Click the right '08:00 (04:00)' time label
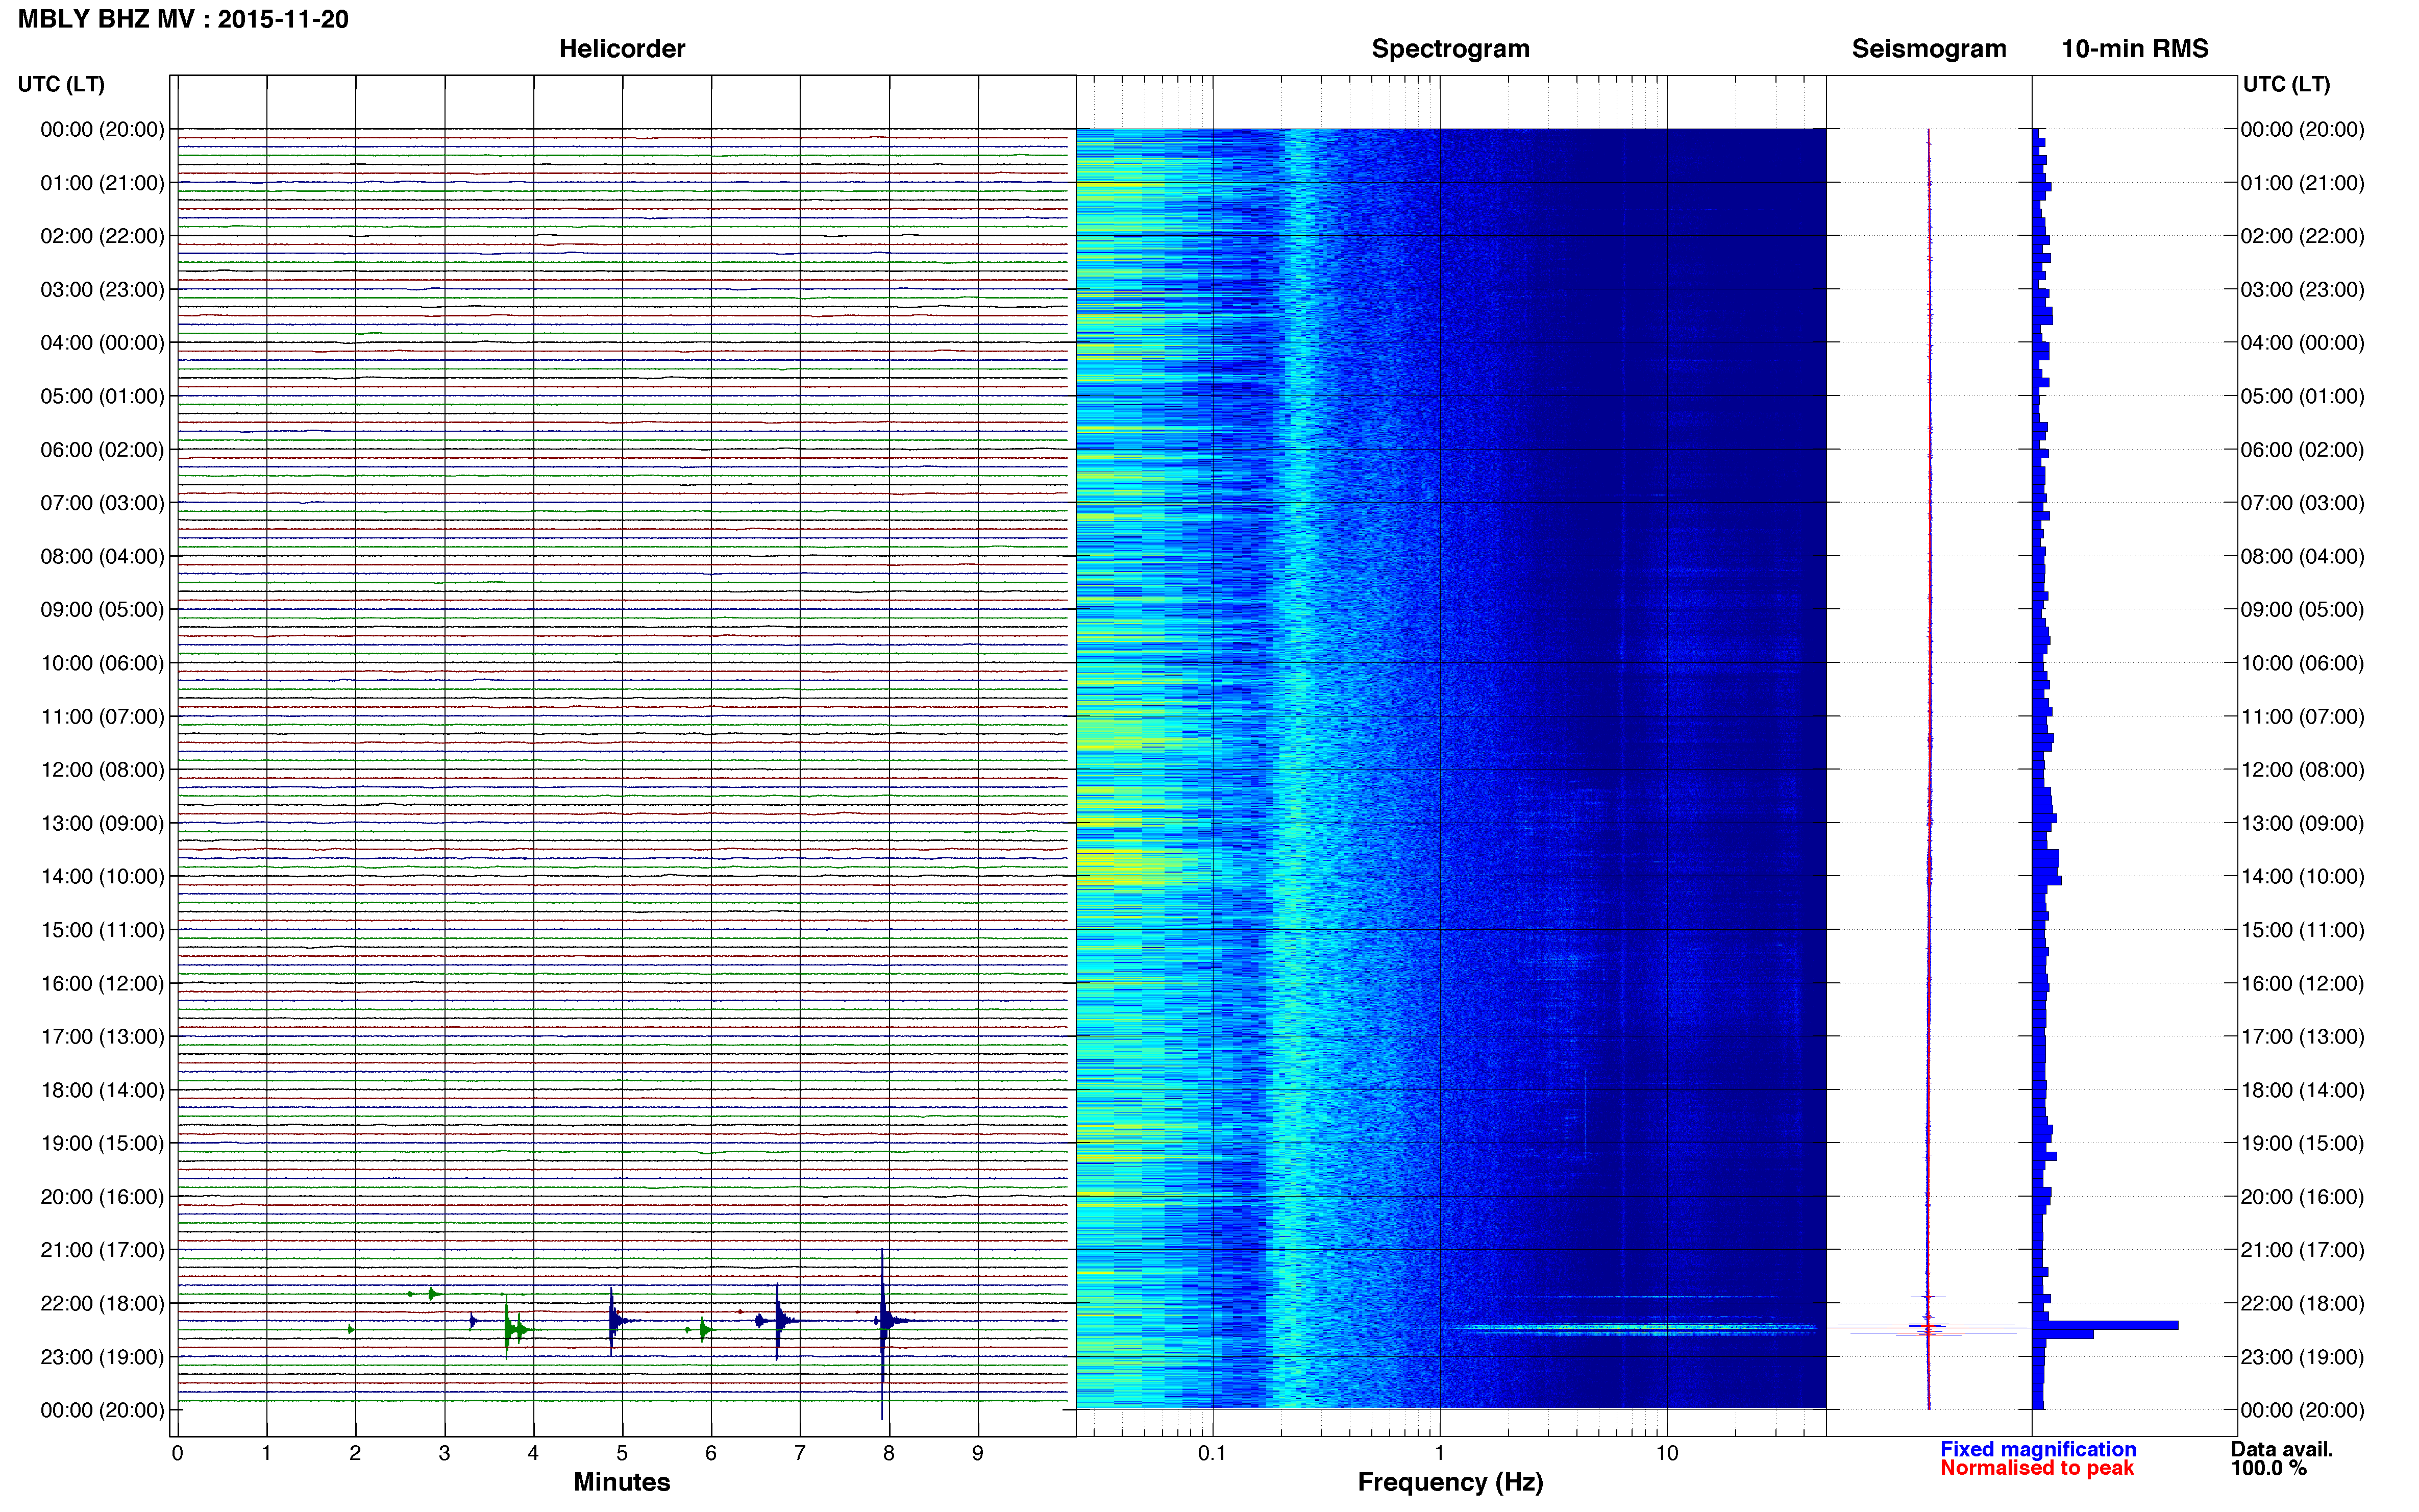The width and height of the screenshot is (2419, 1512). tap(2302, 556)
